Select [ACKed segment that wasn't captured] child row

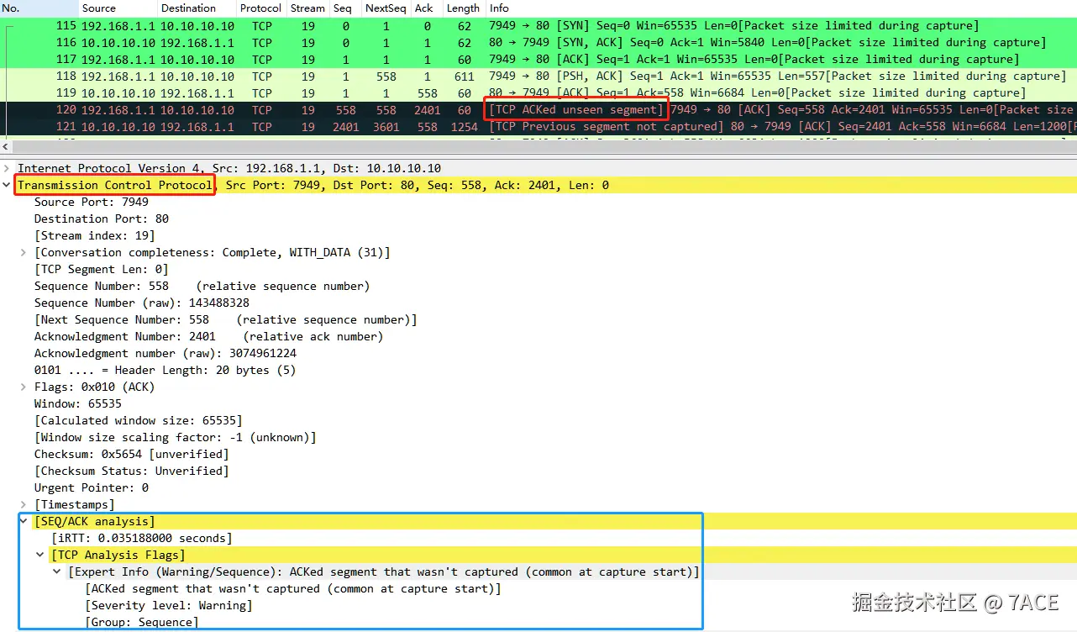292,588
